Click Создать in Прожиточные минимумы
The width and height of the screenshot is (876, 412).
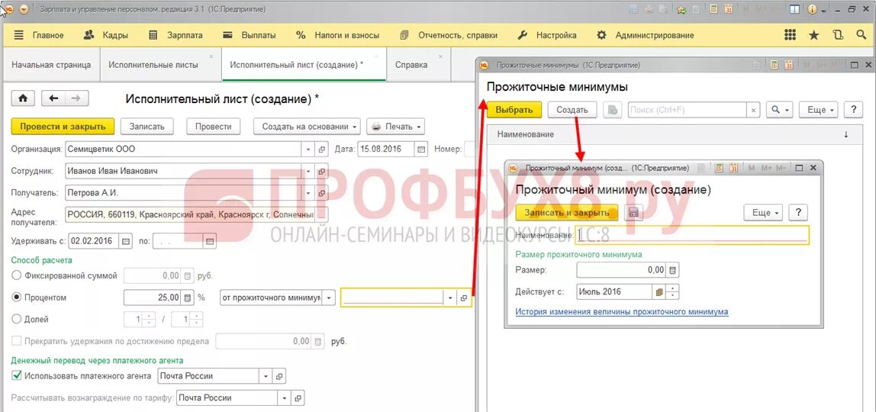click(x=572, y=110)
